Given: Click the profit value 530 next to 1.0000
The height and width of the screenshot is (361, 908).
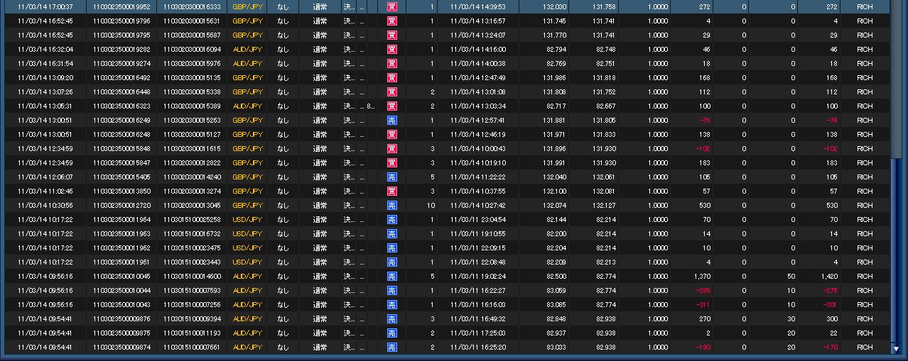Looking at the screenshot, I should (705, 206).
